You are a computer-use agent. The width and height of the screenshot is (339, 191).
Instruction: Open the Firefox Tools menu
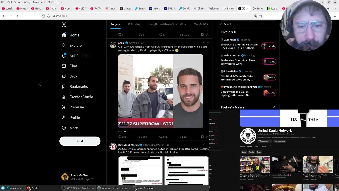point(51,2)
